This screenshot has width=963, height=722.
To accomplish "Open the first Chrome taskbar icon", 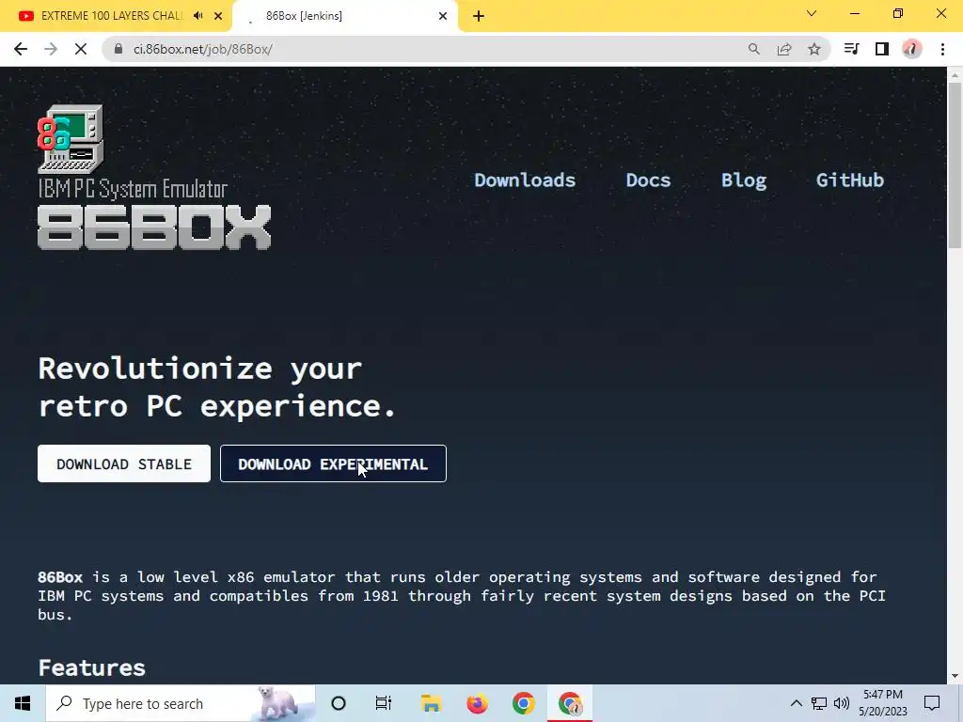I will point(523,703).
